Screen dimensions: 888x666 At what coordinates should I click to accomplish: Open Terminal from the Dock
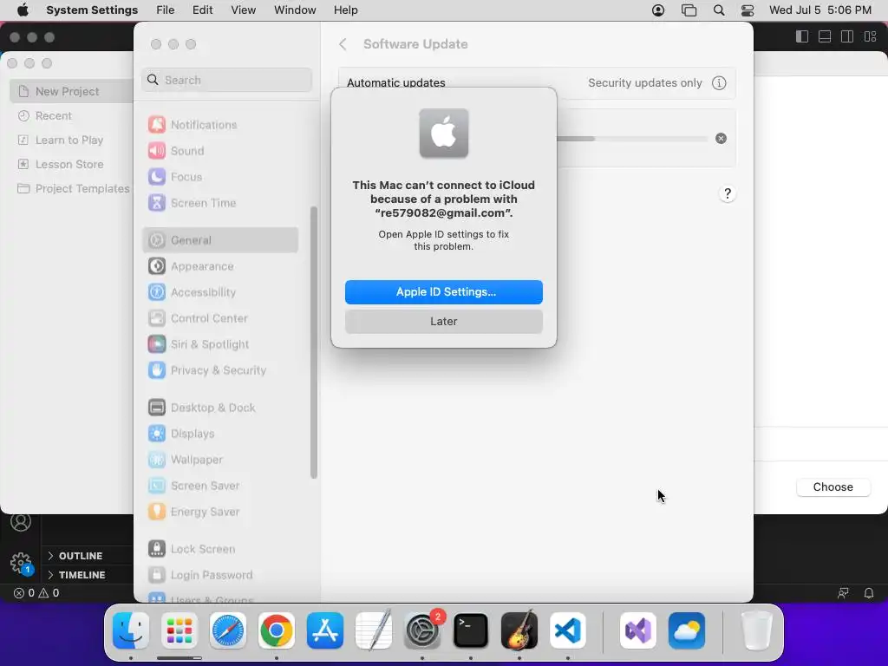[471, 630]
